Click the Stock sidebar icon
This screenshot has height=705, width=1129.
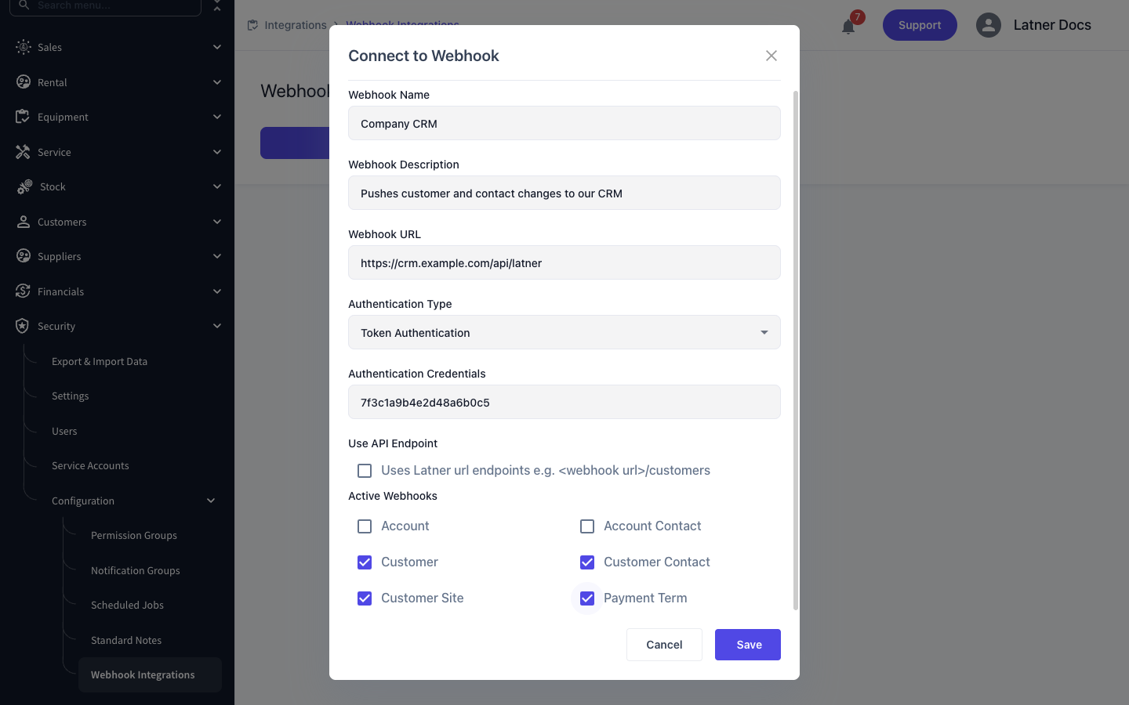(24, 186)
